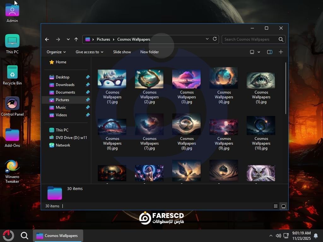Screen dimensions: 323x242
Task: Click the New folder button
Action: coord(150,52)
